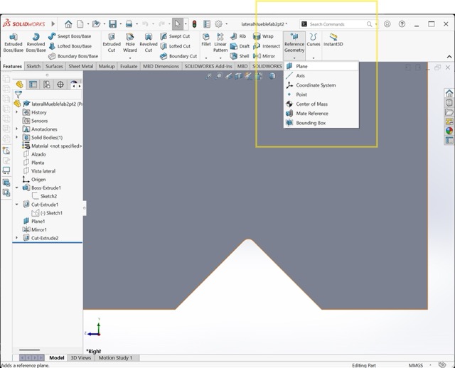Start an Extruded Cut
The width and height of the screenshot is (455, 368).
(112, 43)
